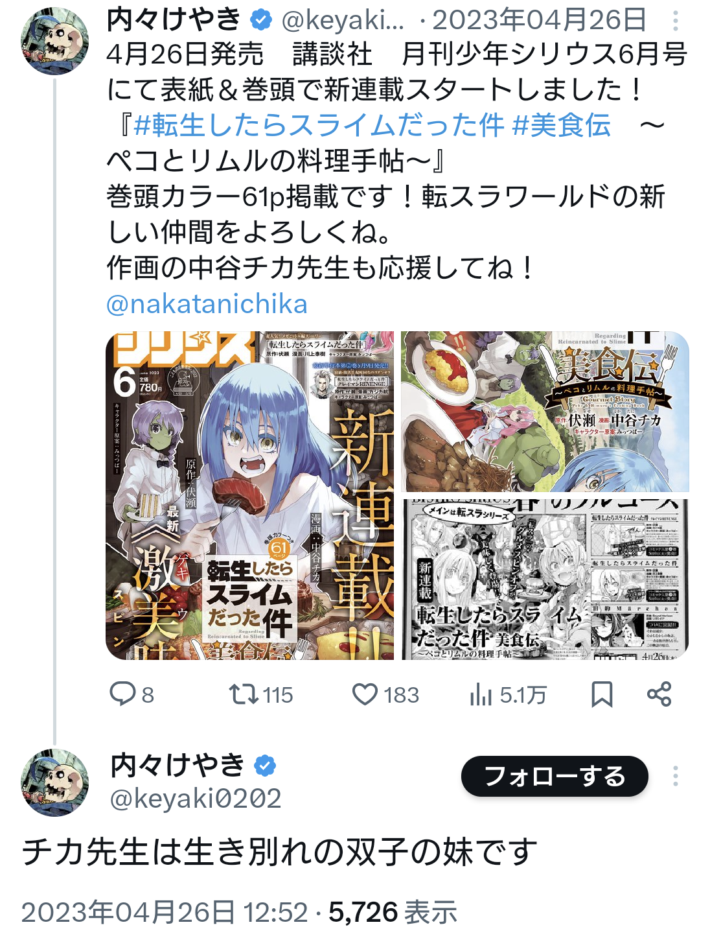The width and height of the screenshot is (710, 927).
Task: Share the first tweet via share icon
Action: click(x=659, y=694)
